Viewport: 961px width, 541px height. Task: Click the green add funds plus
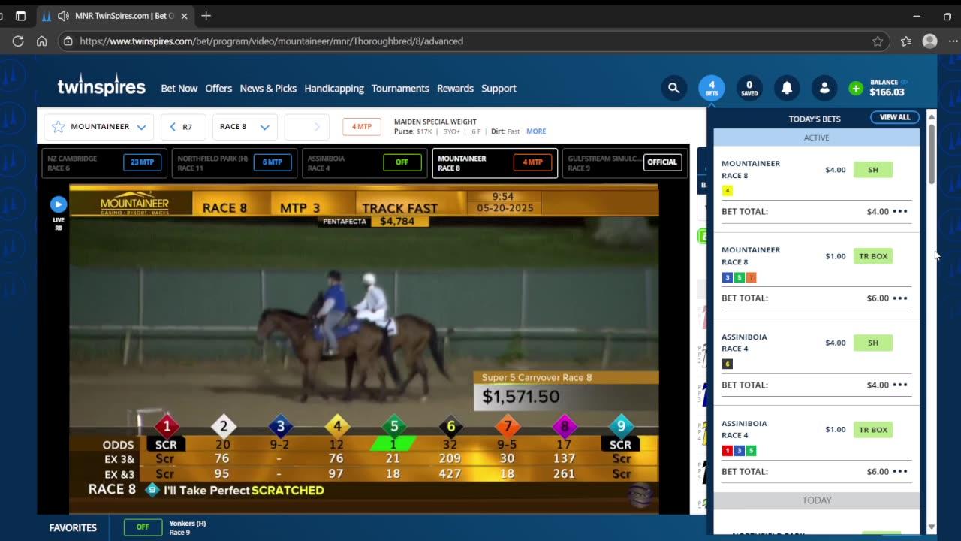(855, 89)
